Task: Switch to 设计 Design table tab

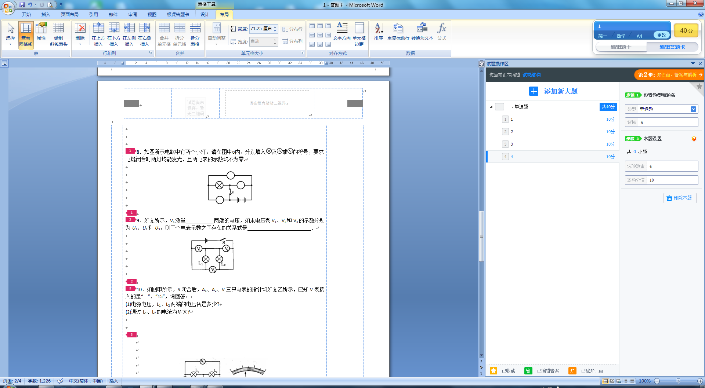Action: 205,15
